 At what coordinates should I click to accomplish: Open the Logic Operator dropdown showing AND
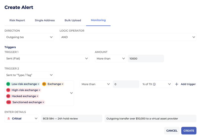click(128, 37)
